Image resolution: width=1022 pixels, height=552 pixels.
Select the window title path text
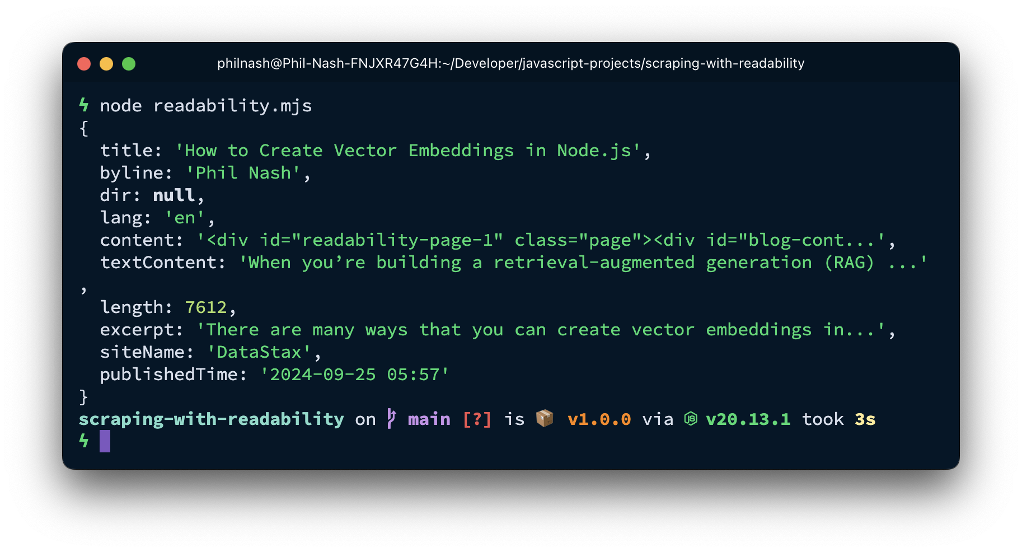pos(510,63)
